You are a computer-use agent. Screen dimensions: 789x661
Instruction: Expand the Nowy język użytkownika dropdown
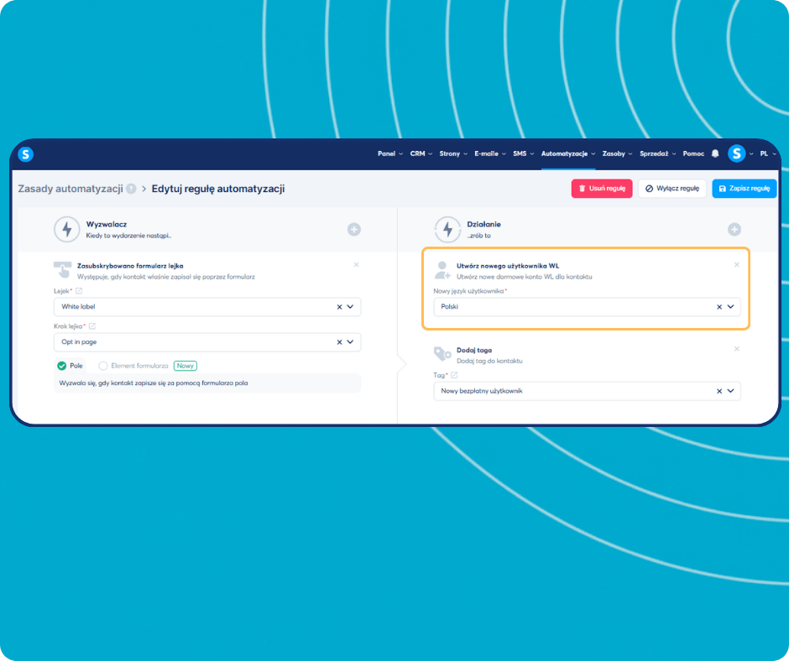click(x=730, y=307)
